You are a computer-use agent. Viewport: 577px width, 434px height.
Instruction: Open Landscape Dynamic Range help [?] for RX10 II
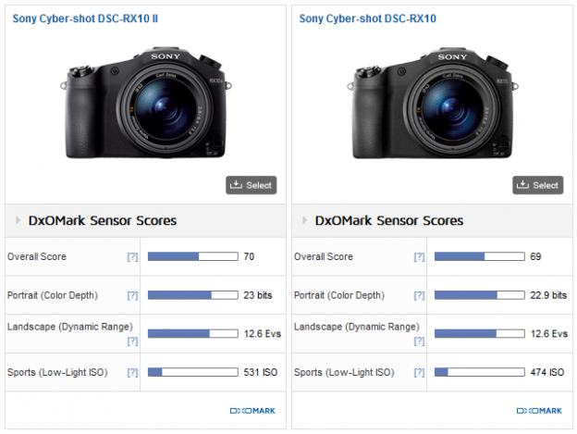[x=132, y=341]
